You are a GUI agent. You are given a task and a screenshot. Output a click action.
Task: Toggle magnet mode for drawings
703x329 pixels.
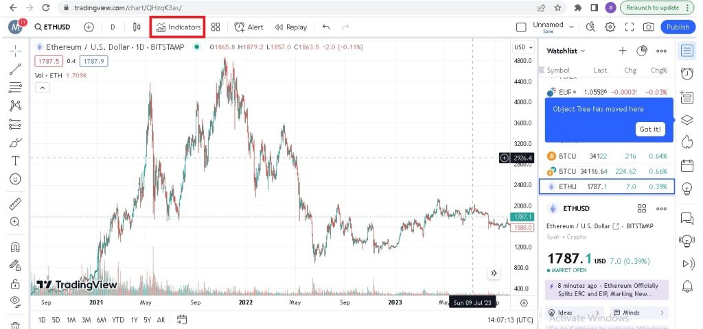(x=15, y=247)
